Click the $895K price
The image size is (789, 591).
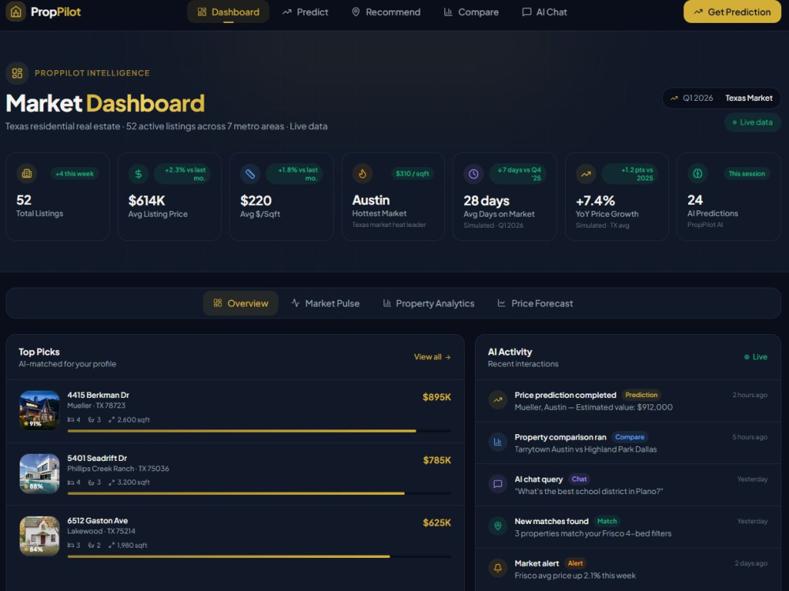click(437, 397)
